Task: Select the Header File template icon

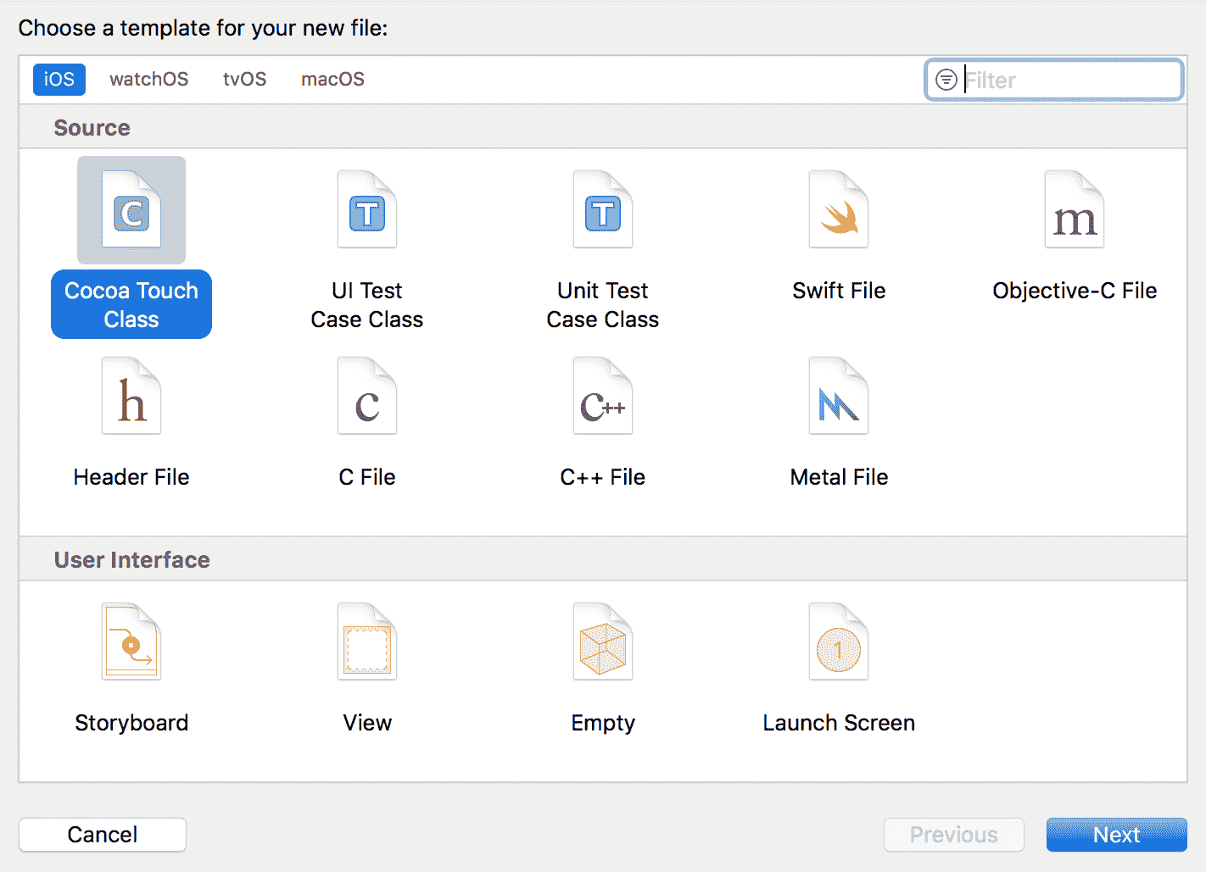Action: tap(131, 397)
